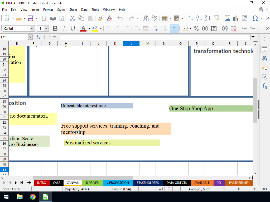Insert a chart
Viewport: 270px width, 202px height.
click(236, 18)
